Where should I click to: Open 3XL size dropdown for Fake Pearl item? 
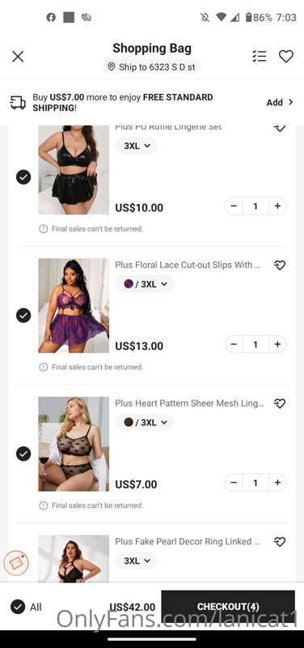coord(136,561)
